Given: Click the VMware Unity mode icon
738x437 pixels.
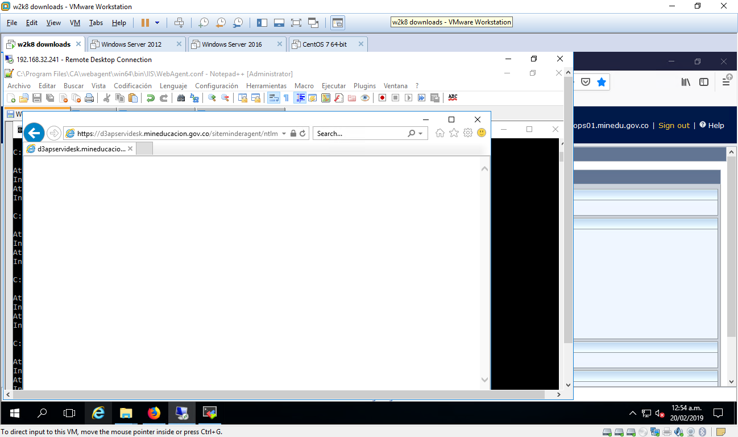Looking at the screenshot, I should (313, 23).
